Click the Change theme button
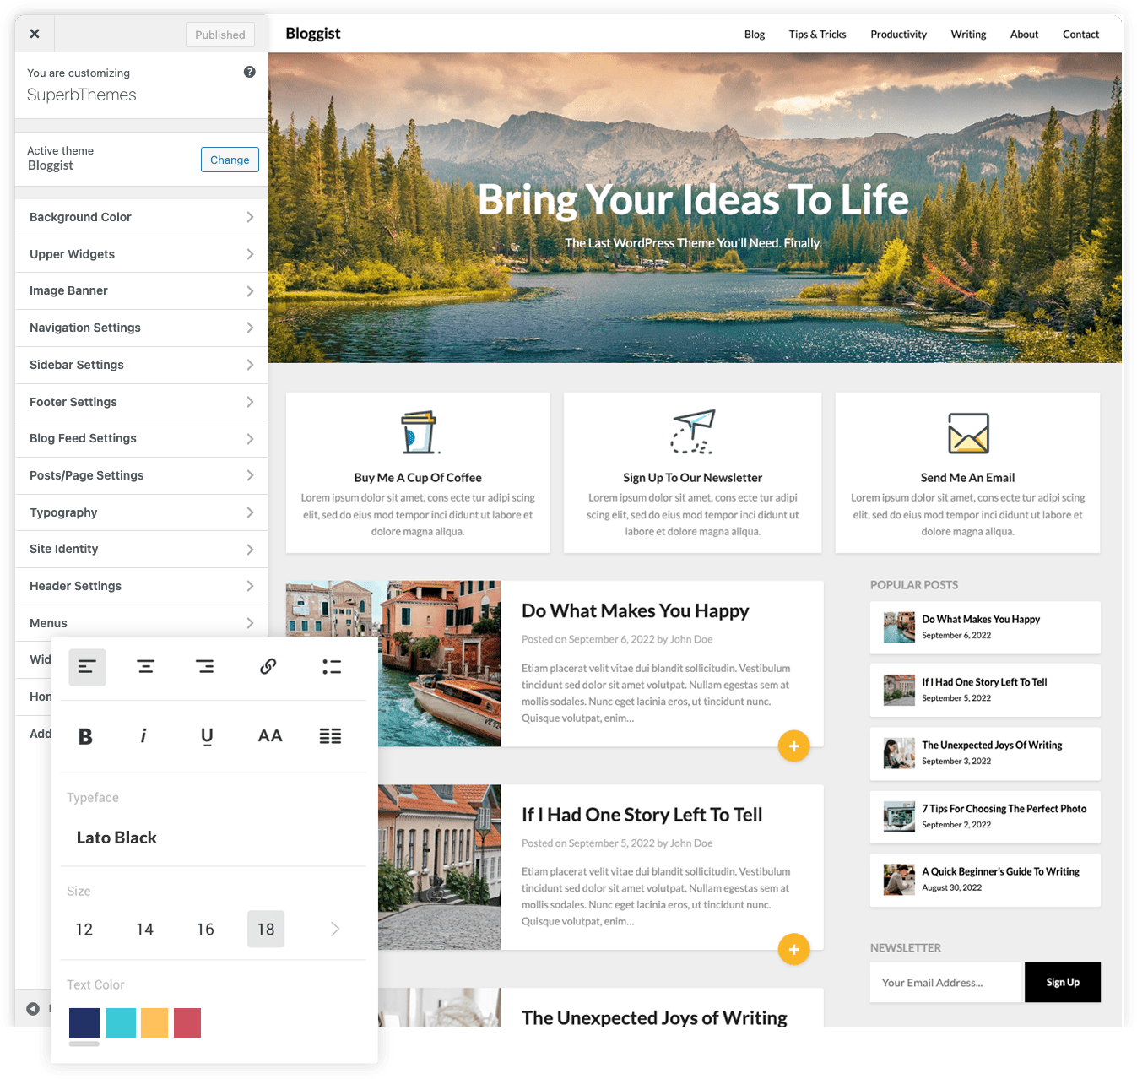 click(x=230, y=160)
